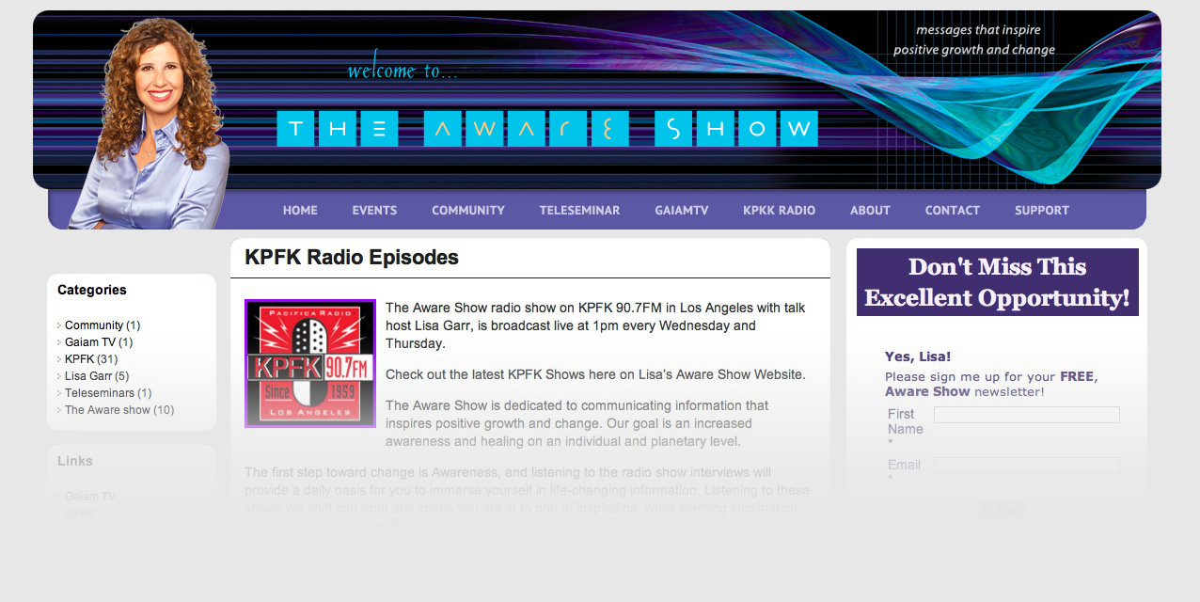Screen dimensions: 1200x602
Task: Open the COMMUNITY menu item
Action: [468, 211]
